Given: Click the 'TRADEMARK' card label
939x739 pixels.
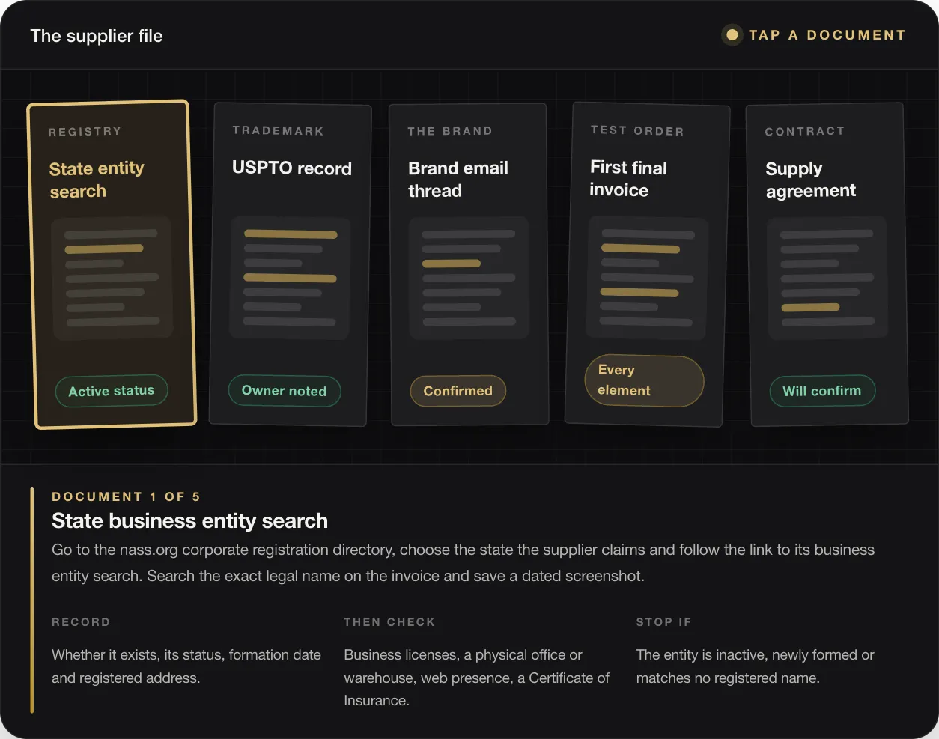Looking at the screenshot, I should tap(278, 130).
